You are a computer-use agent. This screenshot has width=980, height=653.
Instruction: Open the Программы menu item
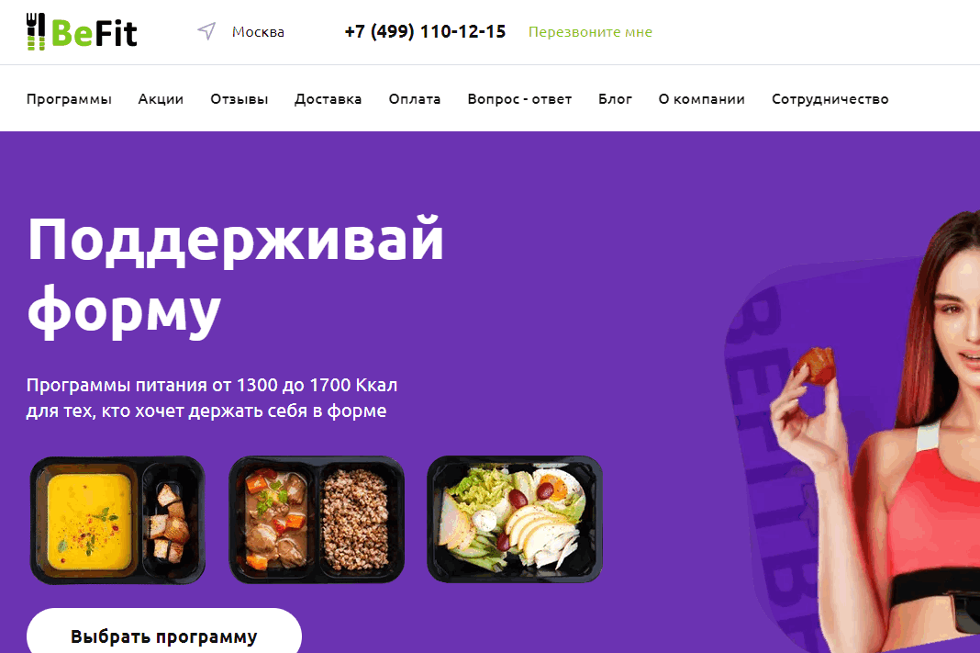tap(69, 99)
